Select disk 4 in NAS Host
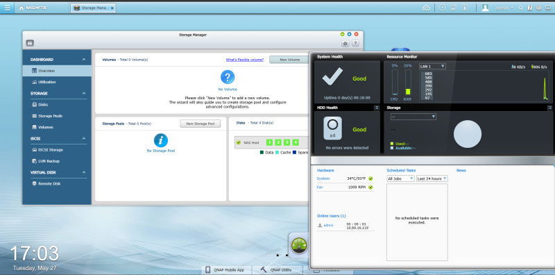 (296, 142)
